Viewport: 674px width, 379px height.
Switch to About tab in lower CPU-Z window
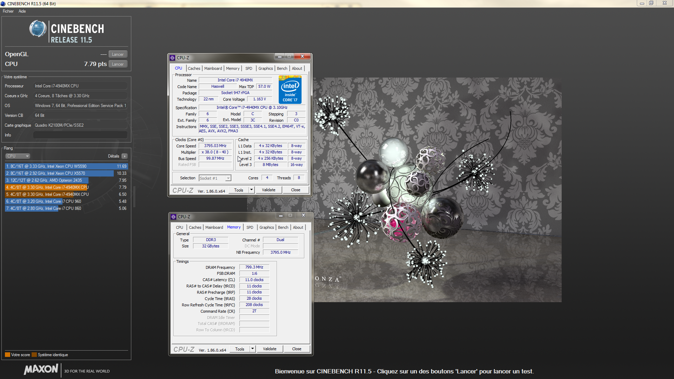point(298,227)
